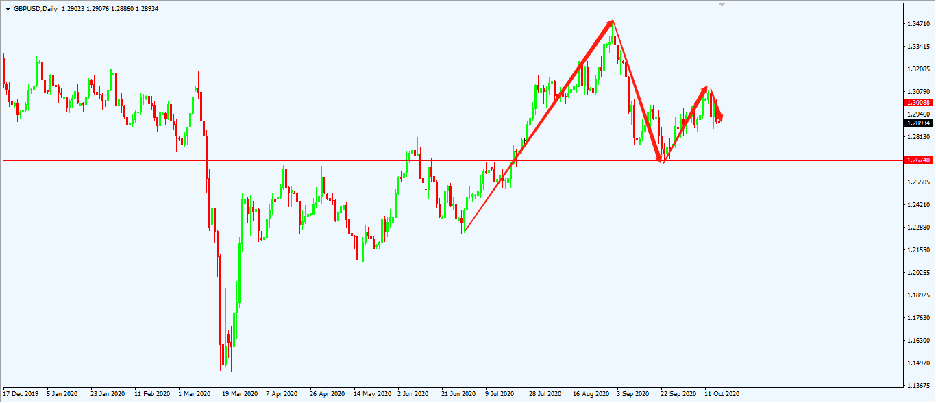Click the 5 Jan 2020 date label
936x403 pixels.
[63, 394]
